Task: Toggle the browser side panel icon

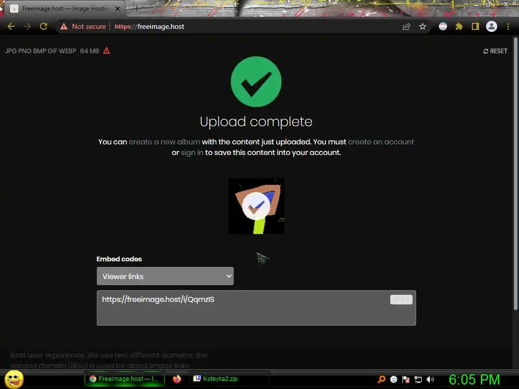Action: tap(475, 26)
